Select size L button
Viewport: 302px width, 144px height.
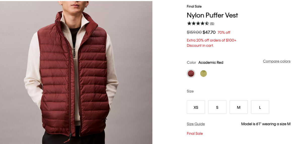tap(260, 107)
